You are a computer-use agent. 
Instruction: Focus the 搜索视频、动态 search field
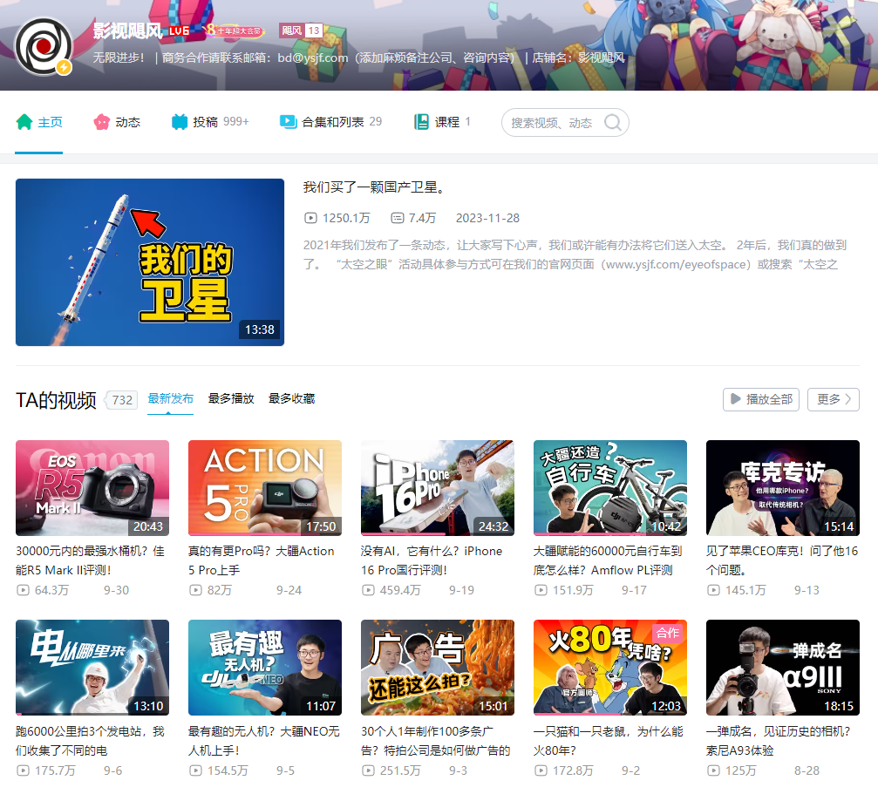[x=565, y=123]
